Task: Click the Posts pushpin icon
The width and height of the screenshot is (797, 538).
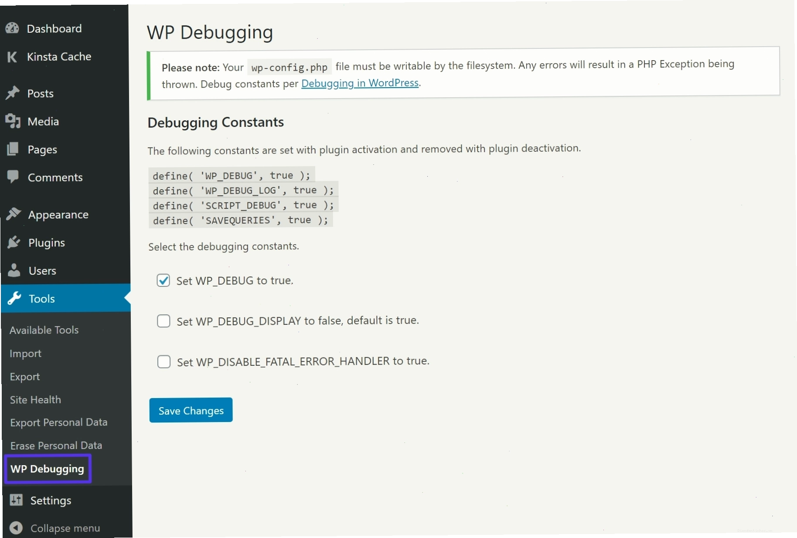Action: [13, 93]
